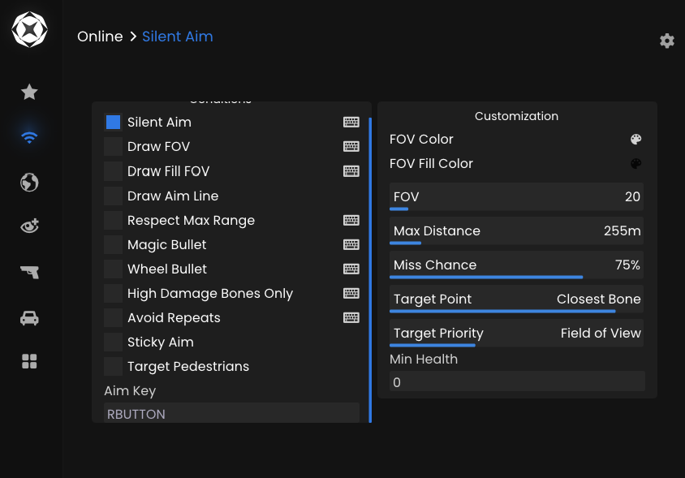Click the Customization heading text
The height and width of the screenshot is (478, 685).
pyautogui.click(x=516, y=116)
